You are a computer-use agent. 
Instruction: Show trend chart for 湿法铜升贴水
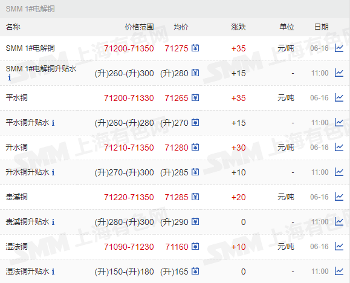[x=339, y=271]
